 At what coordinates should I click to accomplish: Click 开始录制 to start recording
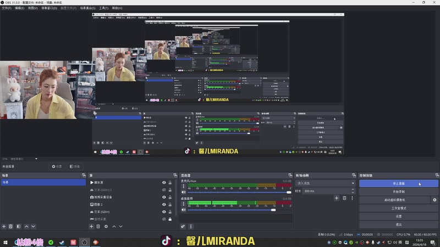398,192
